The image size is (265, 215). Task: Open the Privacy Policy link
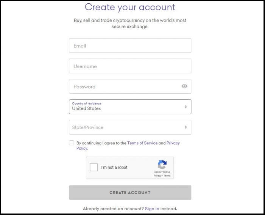(x=173, y=143)
